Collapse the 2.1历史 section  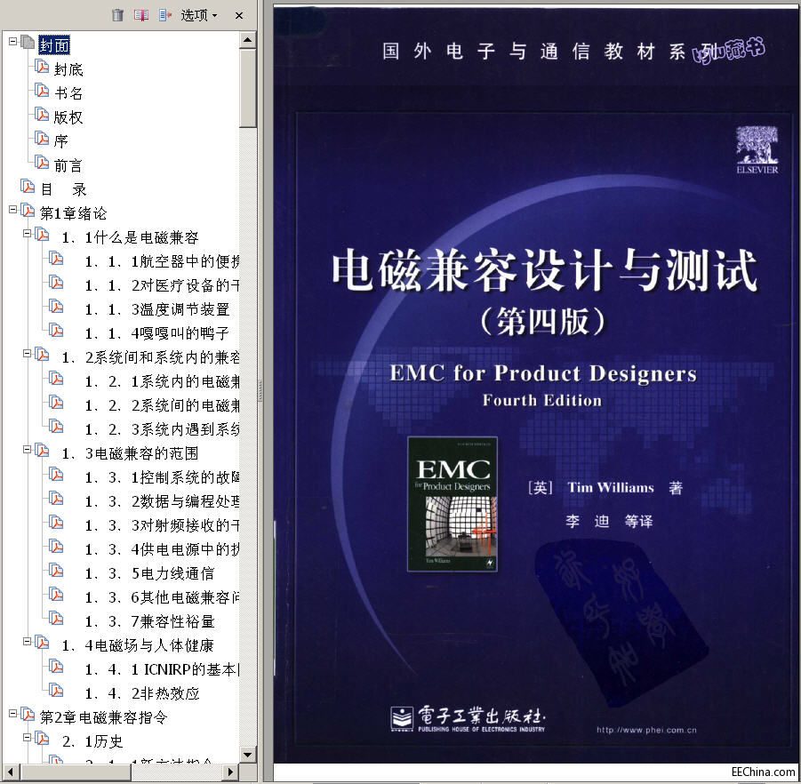[27, 738]
